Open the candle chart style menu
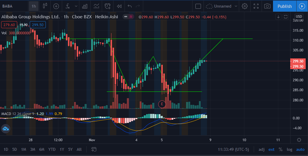This screenshot has width=308, height=156. tap(45, 6)
